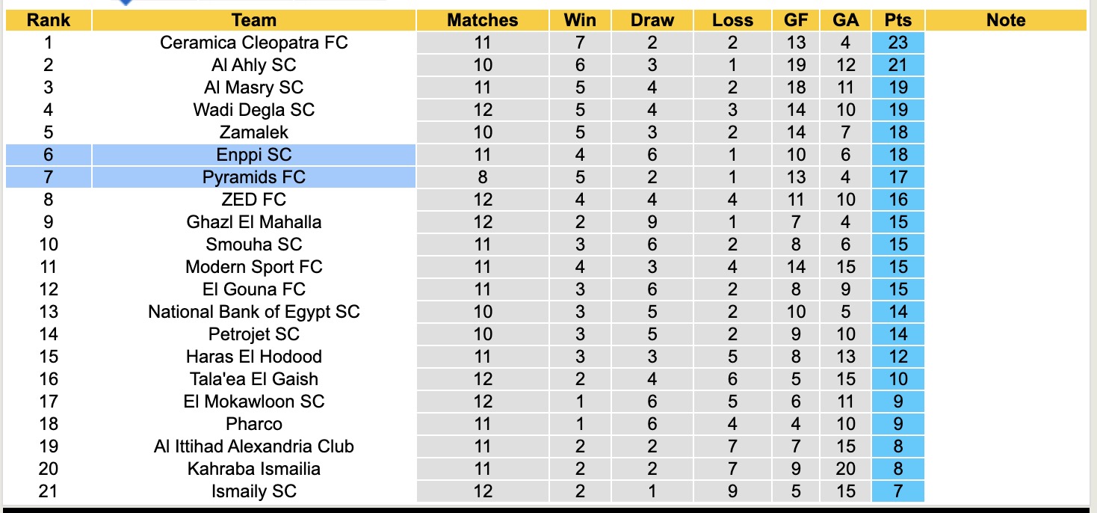Open Ceramica Cleopatra FC team entry
The height and width of the screenshot is (513, 1097).
[254, 43]
